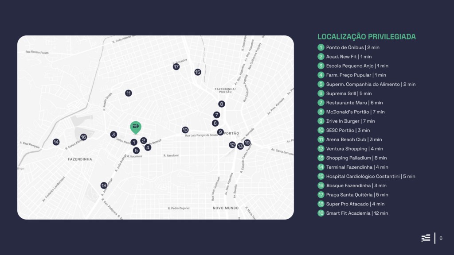Image resolution: width=454 pixels, height=255 pixels.
Task: Click the Fazendinha neighborhood label on map
Action: pos(80,159)
